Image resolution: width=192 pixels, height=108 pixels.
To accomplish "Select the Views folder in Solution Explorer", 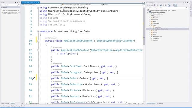I will coord(154,34).
